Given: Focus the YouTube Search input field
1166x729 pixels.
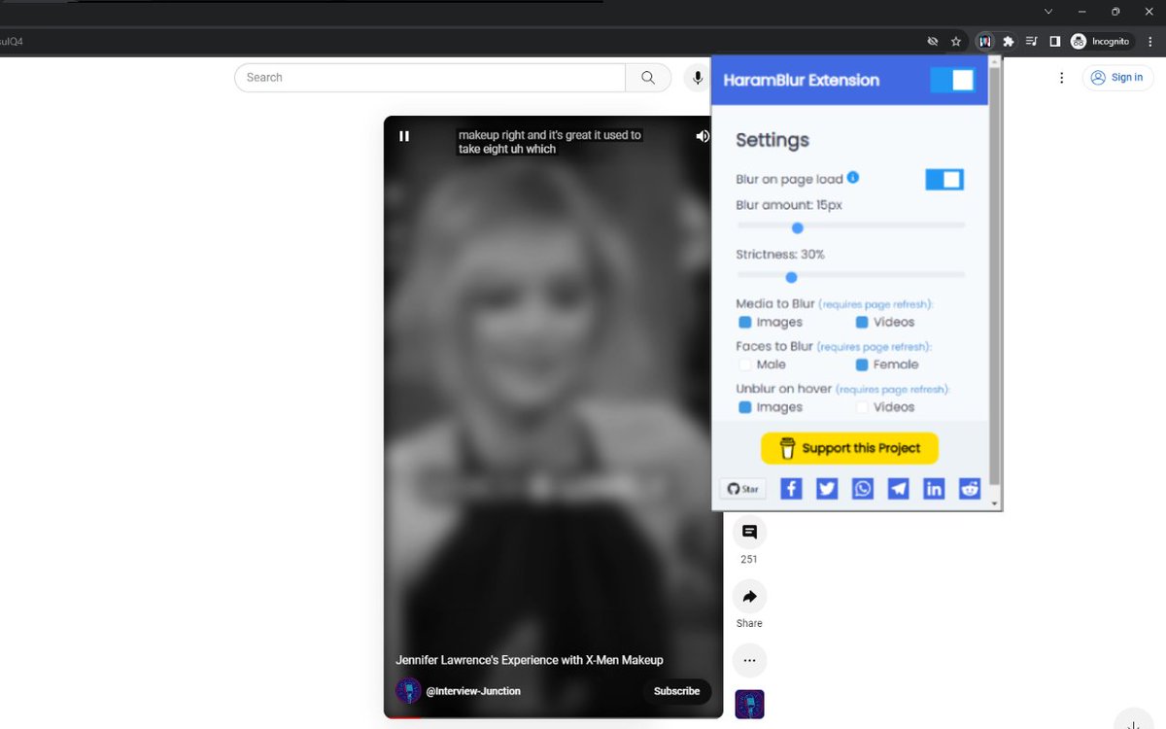Looking at the screenshot, I should tap(429, 78).
